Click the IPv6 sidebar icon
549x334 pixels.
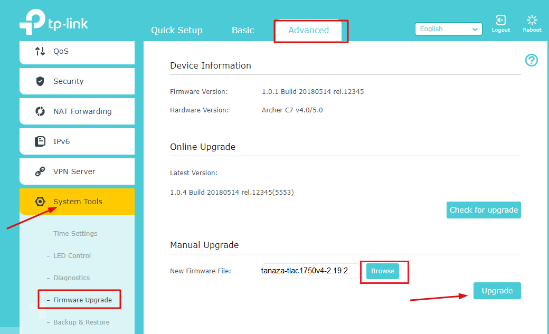coord(40,141)
